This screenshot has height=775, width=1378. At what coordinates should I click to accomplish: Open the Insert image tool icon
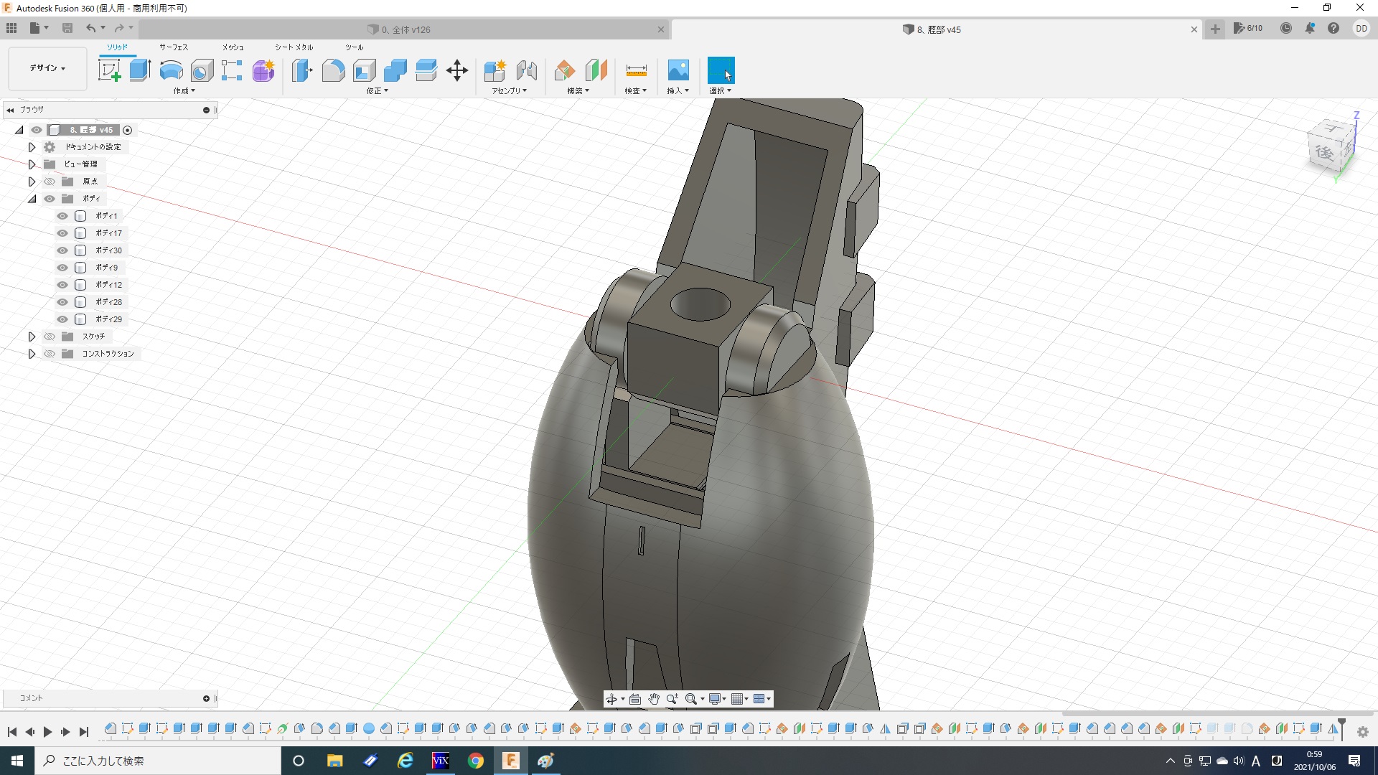pyautogui.click(x=678, y=70)
